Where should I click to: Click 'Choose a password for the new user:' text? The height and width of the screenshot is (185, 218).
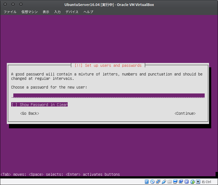(x=49, y=87)
